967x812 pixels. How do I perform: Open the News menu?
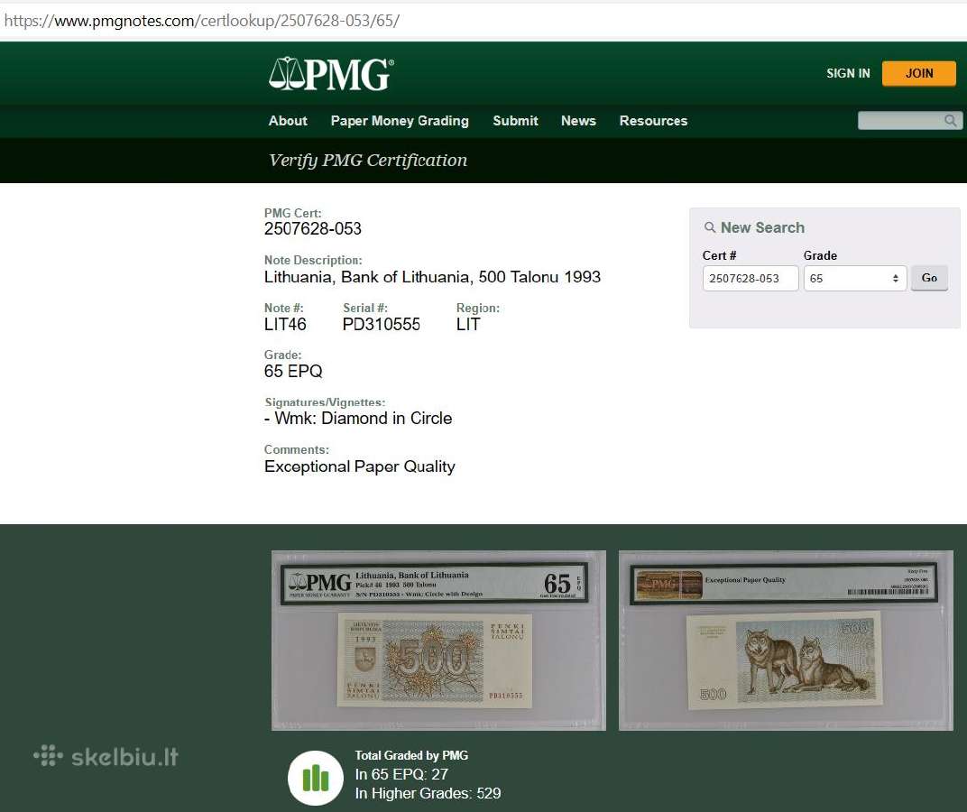point(578,121)
